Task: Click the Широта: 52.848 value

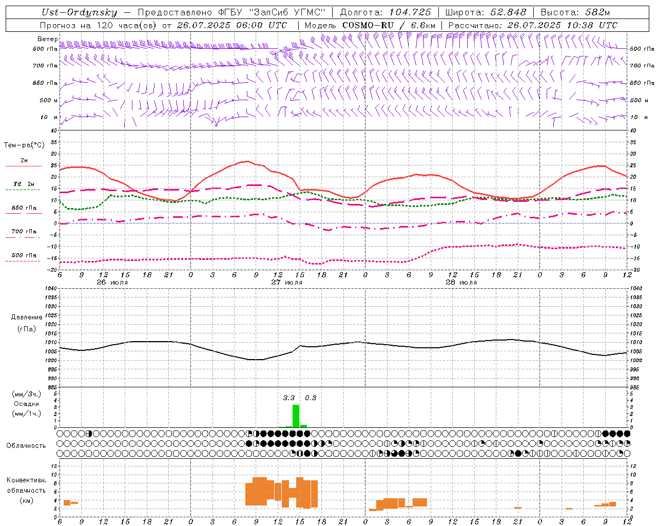Action: click(x=486, y=12)
